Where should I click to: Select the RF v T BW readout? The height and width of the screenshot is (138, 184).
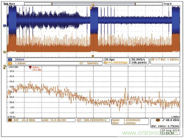(x=165, y=60)
